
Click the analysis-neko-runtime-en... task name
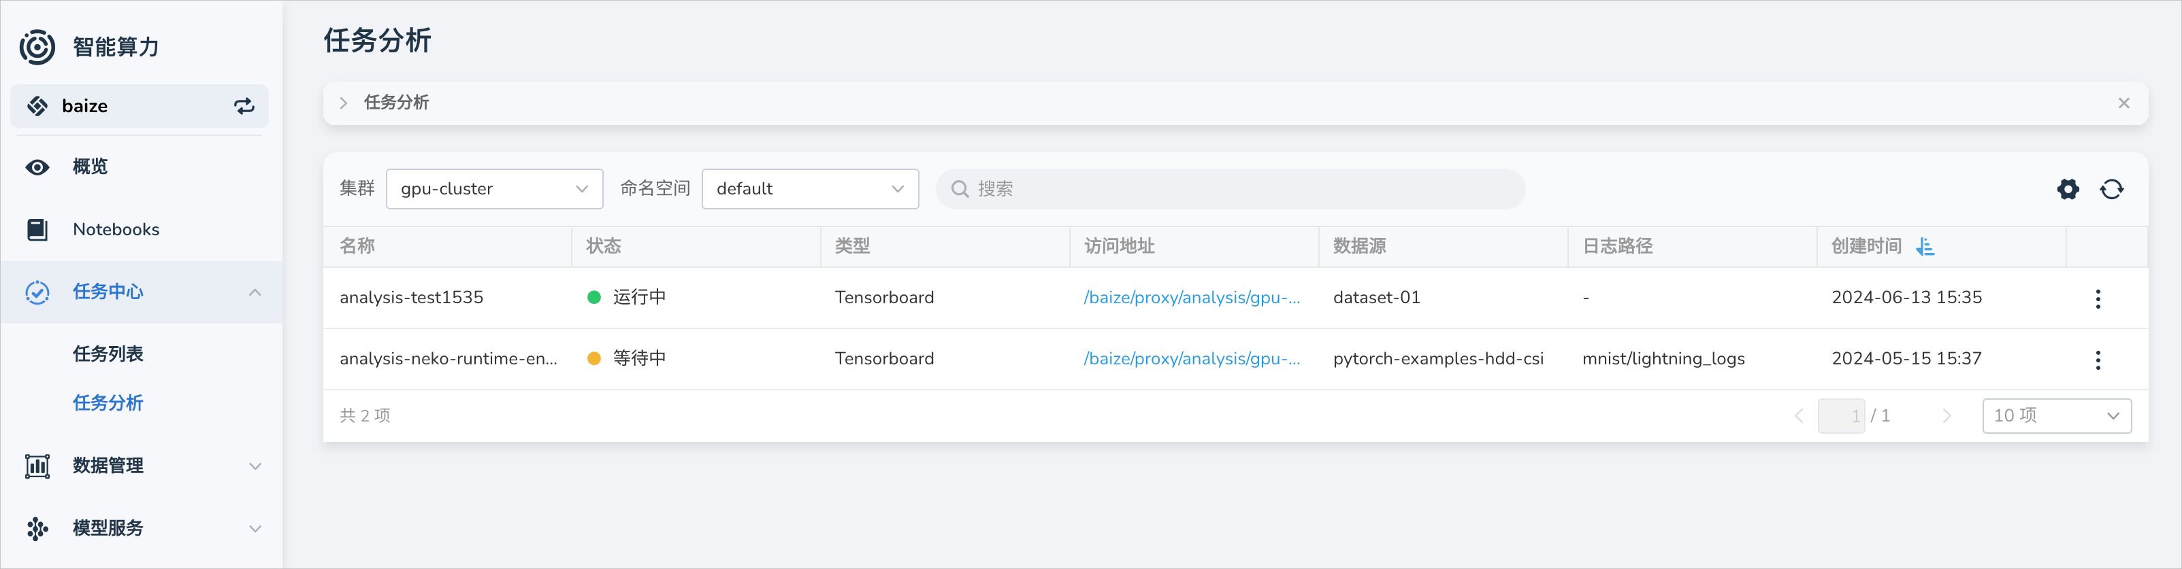pyautogui.click(x=448, y=358)
